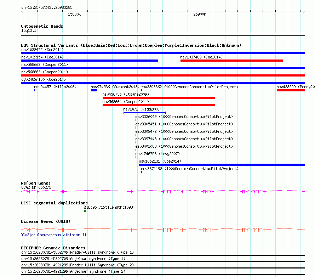Viewport: 315px width, 277px height.
Task: Open the esv3397148 variant label
Action: [184, 139]
